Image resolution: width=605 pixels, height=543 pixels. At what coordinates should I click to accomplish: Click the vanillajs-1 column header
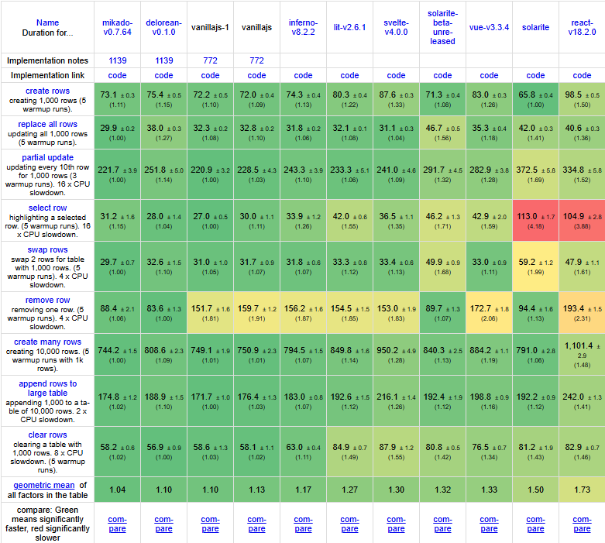pos(210,27)
